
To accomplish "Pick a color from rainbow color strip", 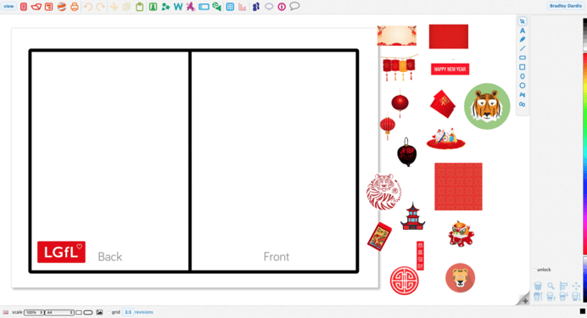I will pos(584,149).
